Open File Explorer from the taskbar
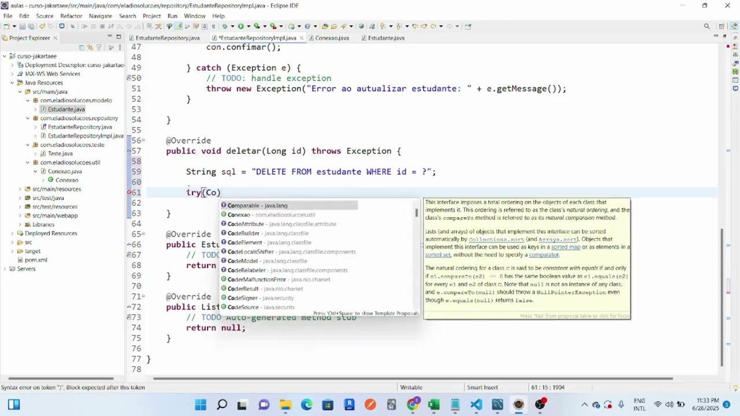740x416 pixels. (x=285, y=404)
